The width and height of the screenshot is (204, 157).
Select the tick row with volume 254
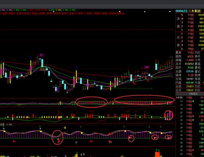tap(190, 124)
